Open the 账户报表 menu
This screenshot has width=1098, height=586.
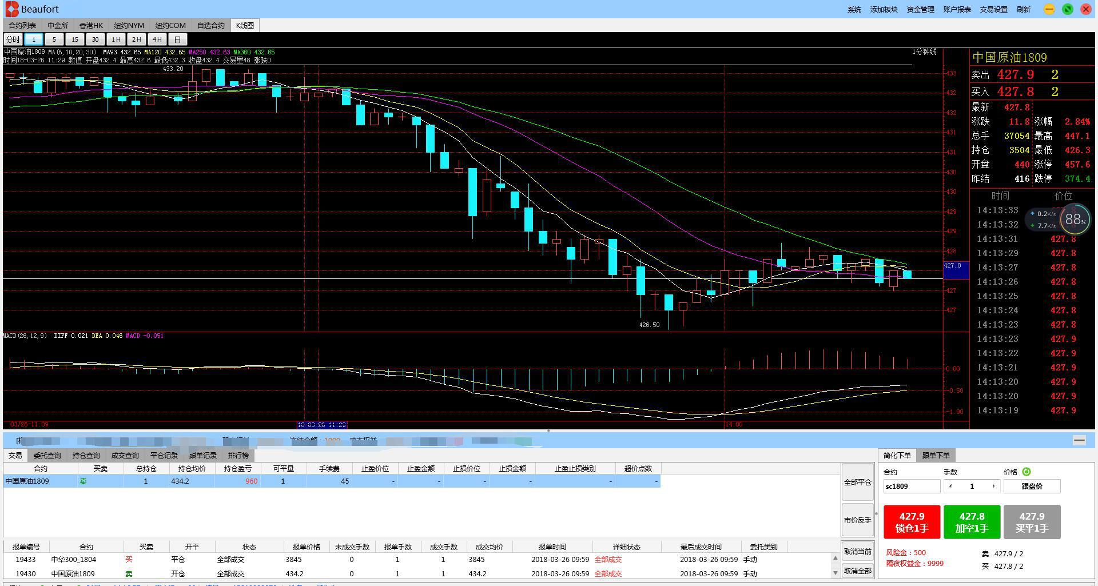(957, 9)
